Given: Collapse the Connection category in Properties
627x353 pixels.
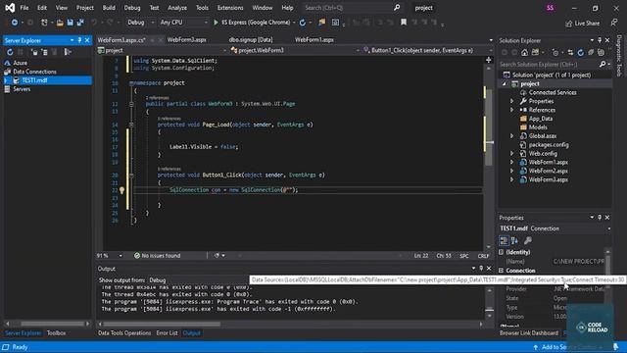Looking at the screenshot, I should click(x=501, y=271).
